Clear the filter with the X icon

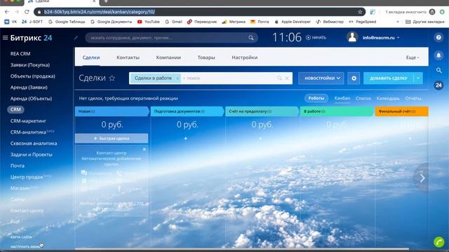(x=287, y=78)
